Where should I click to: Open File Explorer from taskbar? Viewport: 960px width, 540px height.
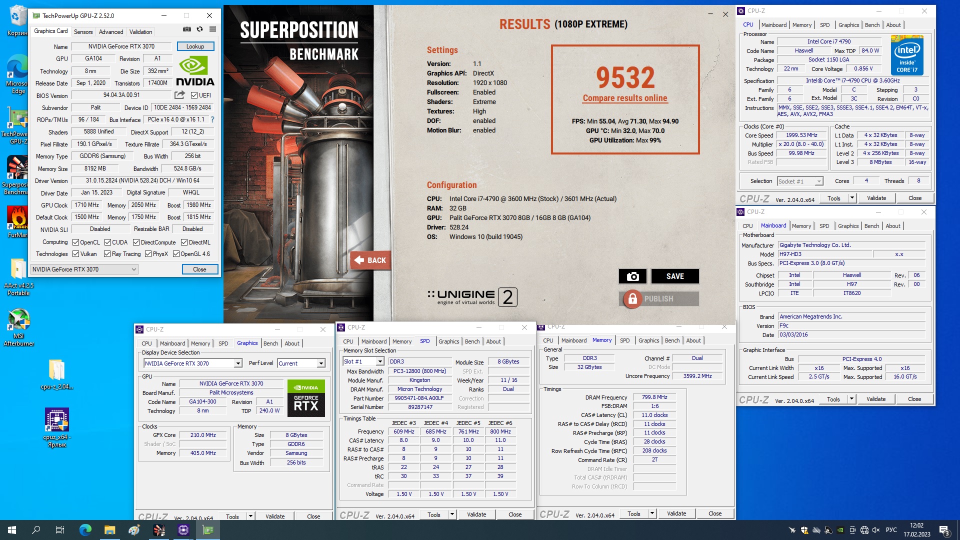[x=110, y=530]
